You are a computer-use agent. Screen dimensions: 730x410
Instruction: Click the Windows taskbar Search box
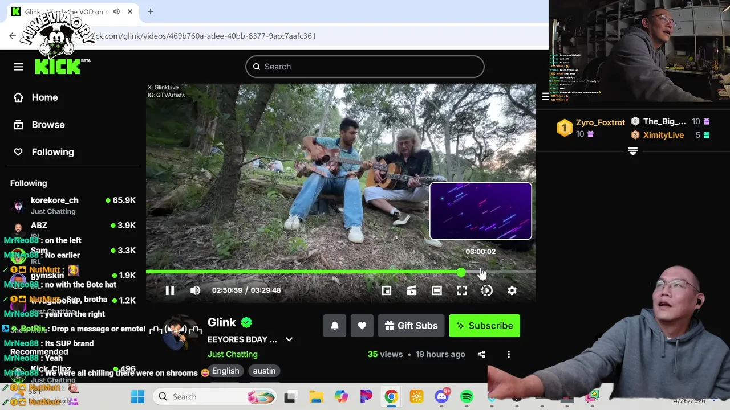pos(214,397)
